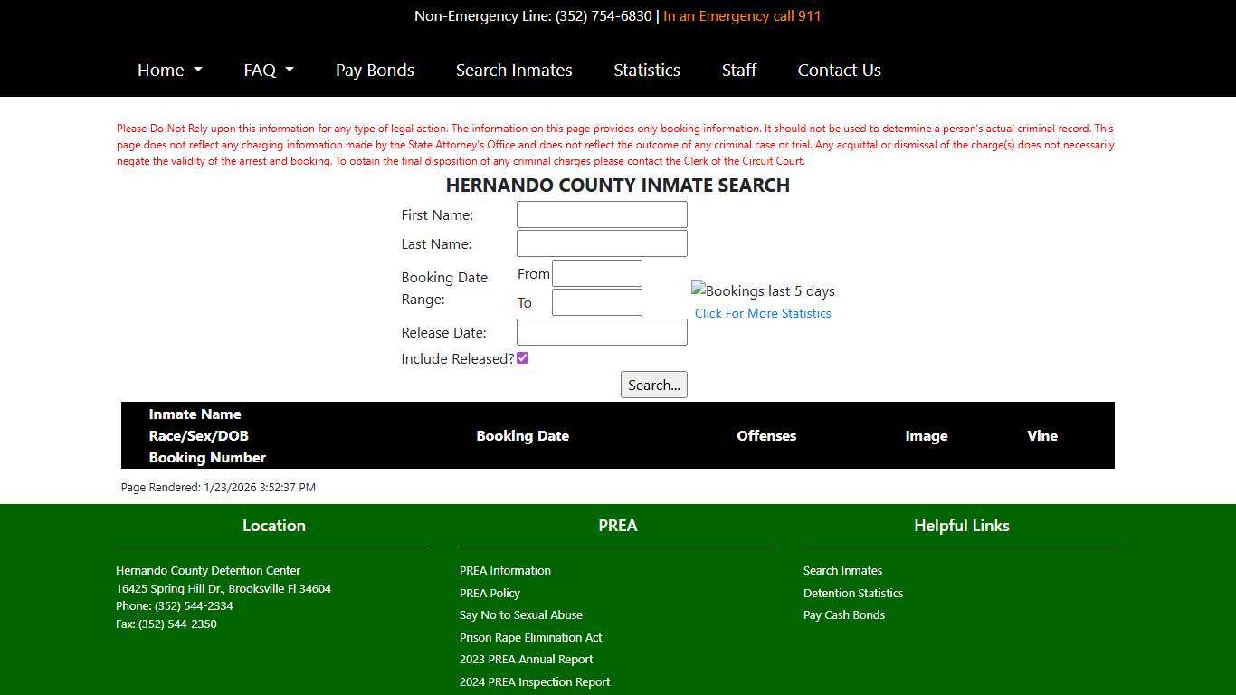1236x695 pixels.
Task: Select the Release Date input field
Action: (601, 331)
